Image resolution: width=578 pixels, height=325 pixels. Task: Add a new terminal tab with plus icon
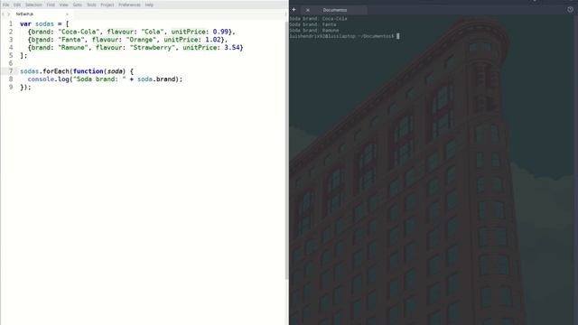pyautogui.click(x=294, y=10)
